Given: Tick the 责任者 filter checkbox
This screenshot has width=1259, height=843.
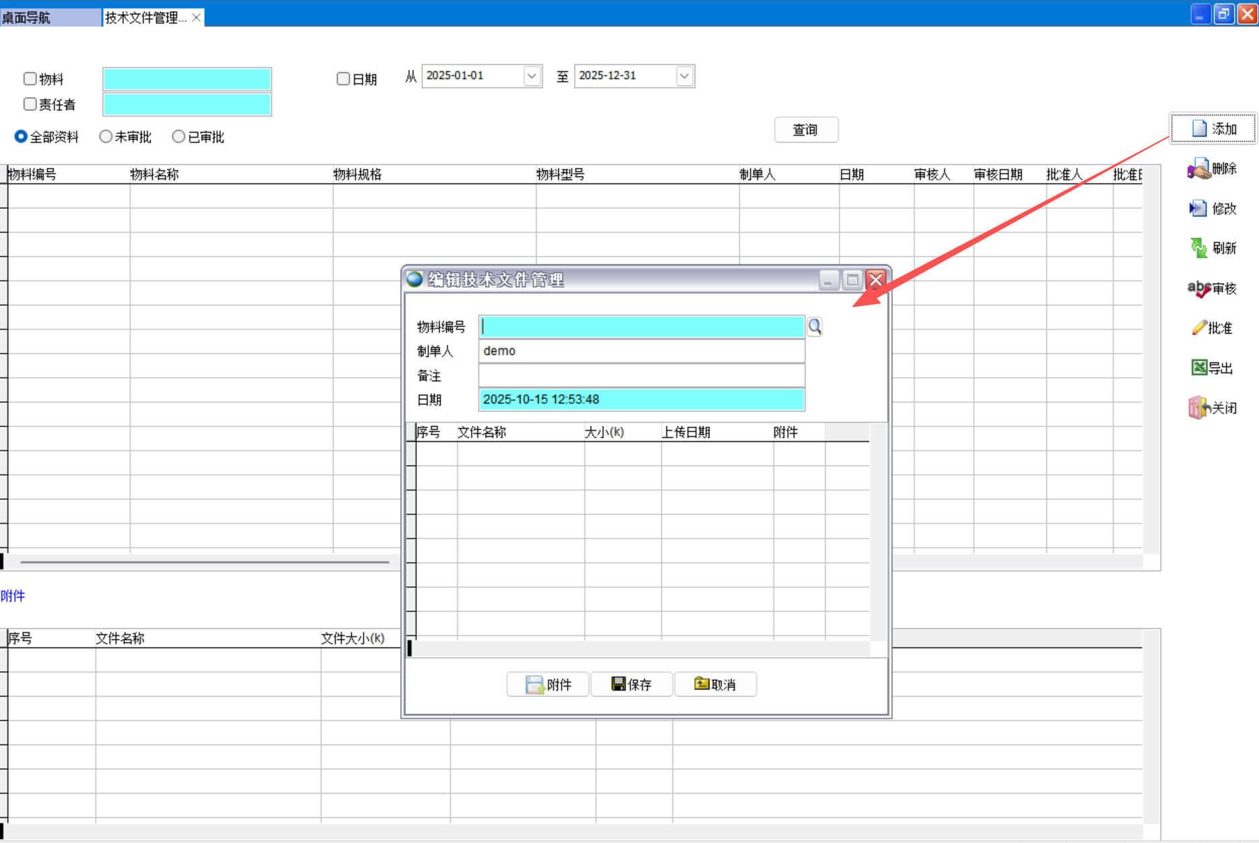Looking at the screenshot, I should [30, 104].
